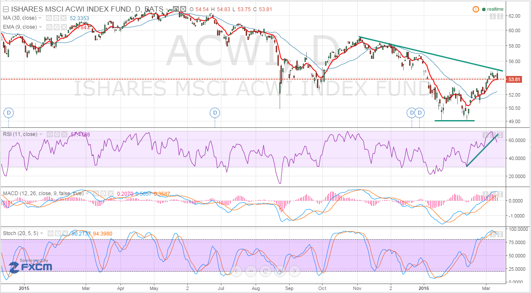Open the RSI indicator settings gear

[57, 134]
